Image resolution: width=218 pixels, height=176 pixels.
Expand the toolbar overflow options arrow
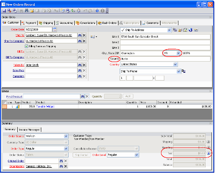[x=107, y=11]
